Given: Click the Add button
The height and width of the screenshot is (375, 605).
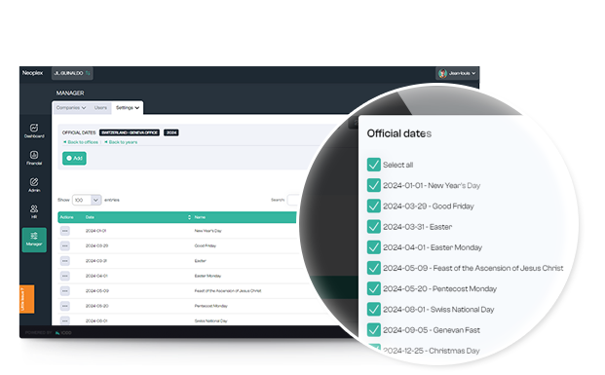Looking at the screenshot, I should coord(74,158).
